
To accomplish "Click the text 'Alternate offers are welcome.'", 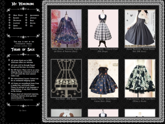I will 22,62.
